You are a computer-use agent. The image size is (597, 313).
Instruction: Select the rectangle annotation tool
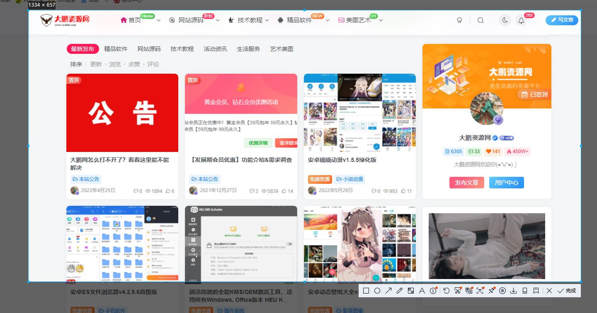click(366, 291)
